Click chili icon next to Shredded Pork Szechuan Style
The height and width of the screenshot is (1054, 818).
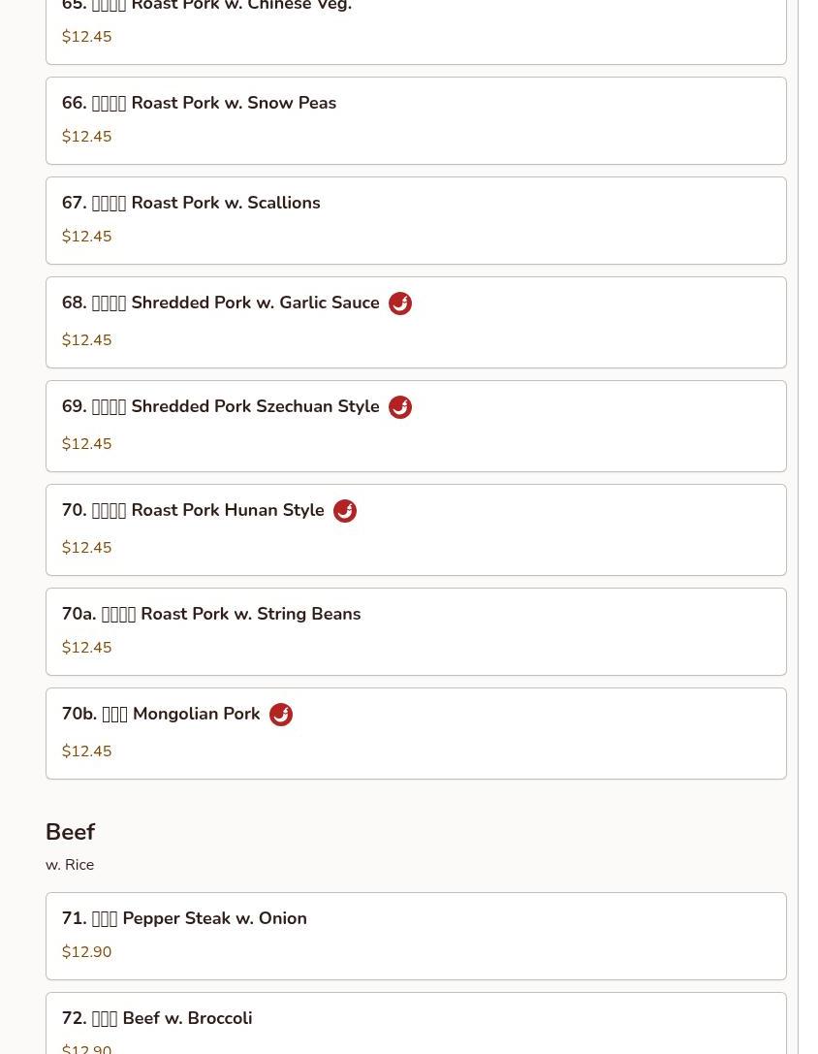tap(400, 407)
